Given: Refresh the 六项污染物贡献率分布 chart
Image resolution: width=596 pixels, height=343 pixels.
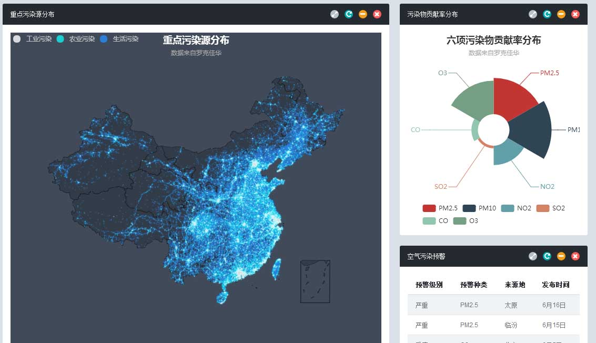Looking at the screenshot, I should click(x=547, y=14).
